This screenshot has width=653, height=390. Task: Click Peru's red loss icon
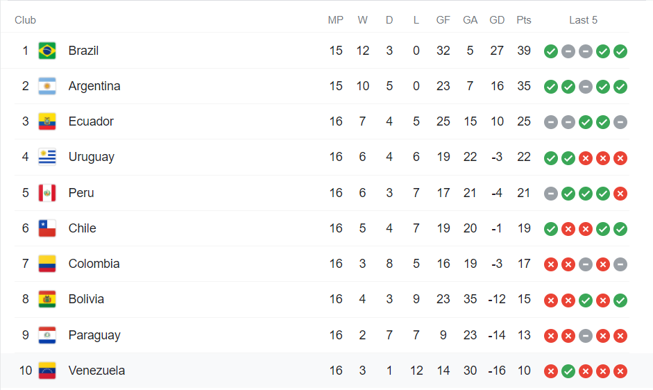click(620, 194)
